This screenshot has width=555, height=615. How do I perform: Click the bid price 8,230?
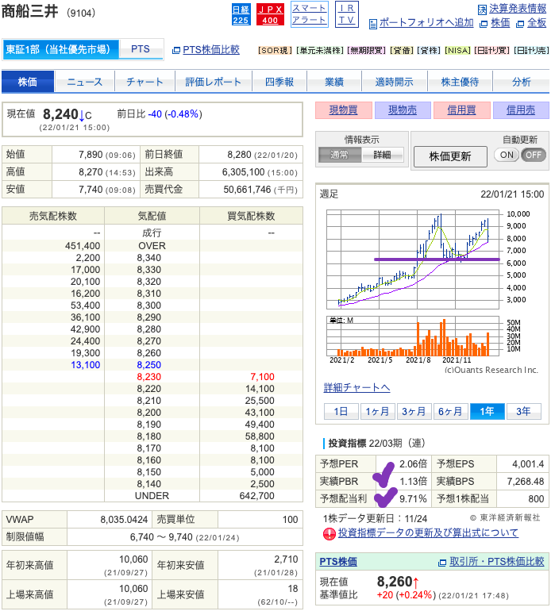tap(149, 377)
